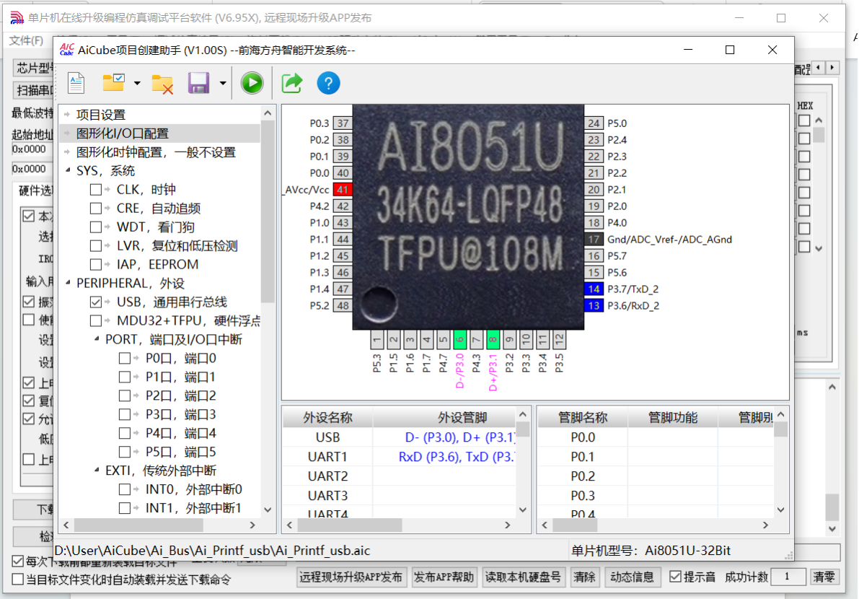The width and height of the screenshot is (859, 599).
Task: Select P1口 端口1 tree item
Action: pos(181,377)
